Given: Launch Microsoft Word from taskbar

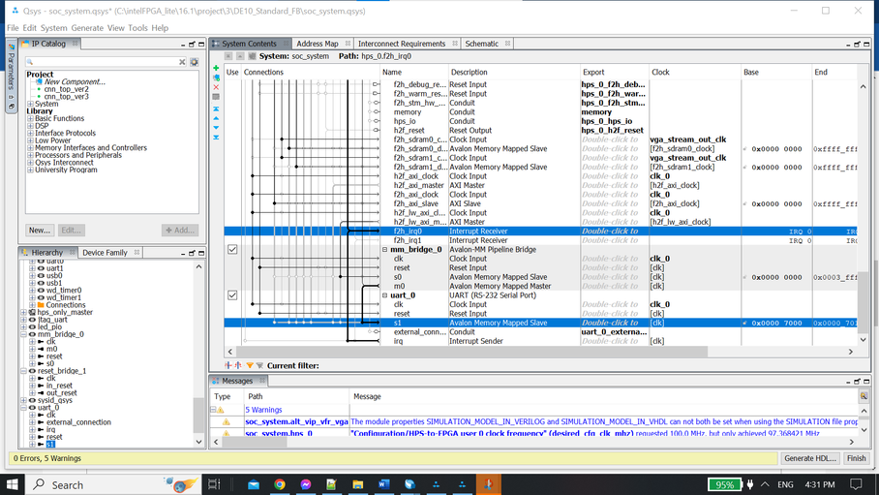Looking at the screenshot, I should pyautogui.click(x=383, y=484).
